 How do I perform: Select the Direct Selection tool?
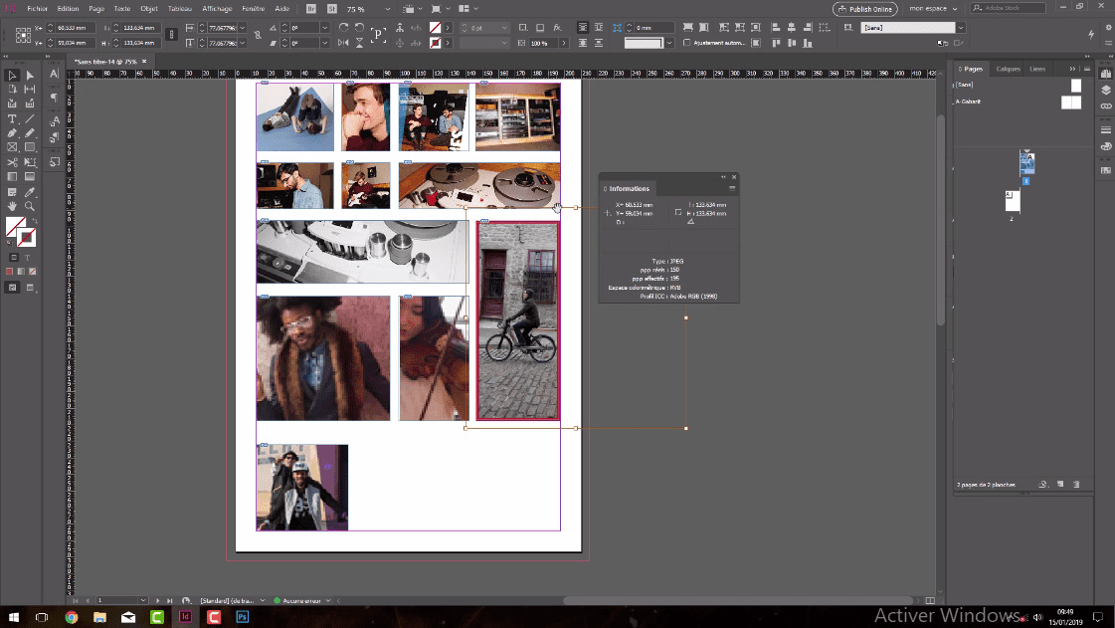(x=29, y=75)
